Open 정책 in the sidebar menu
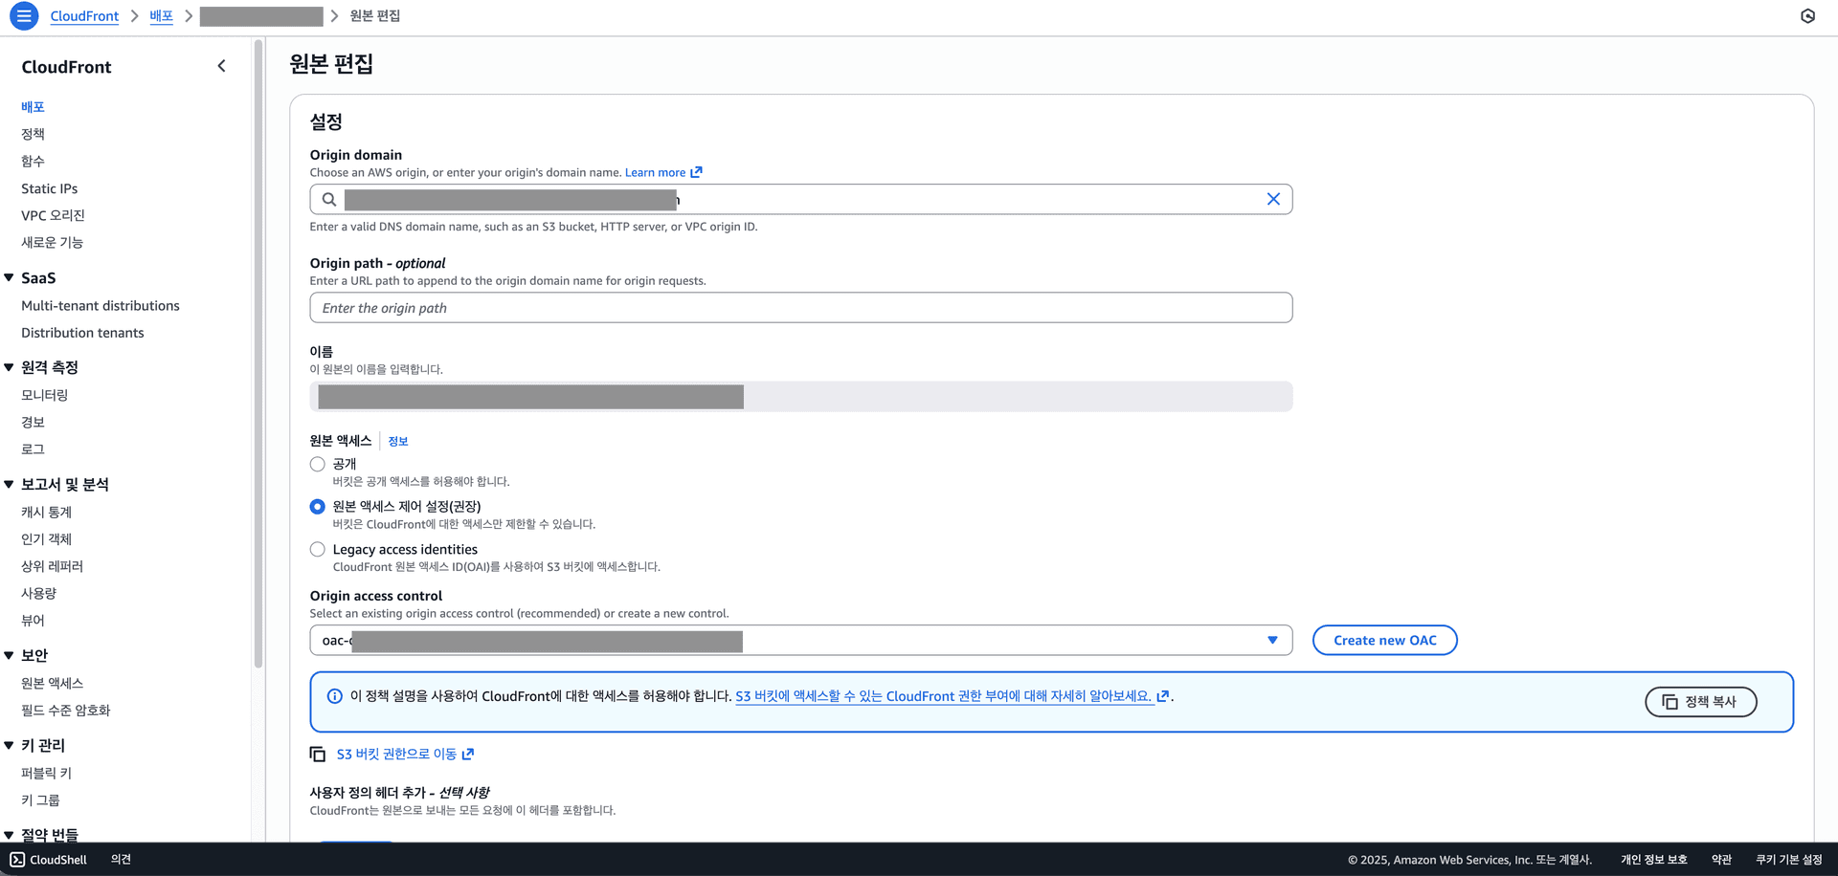The image size is (1838, 876). [33, 134]
